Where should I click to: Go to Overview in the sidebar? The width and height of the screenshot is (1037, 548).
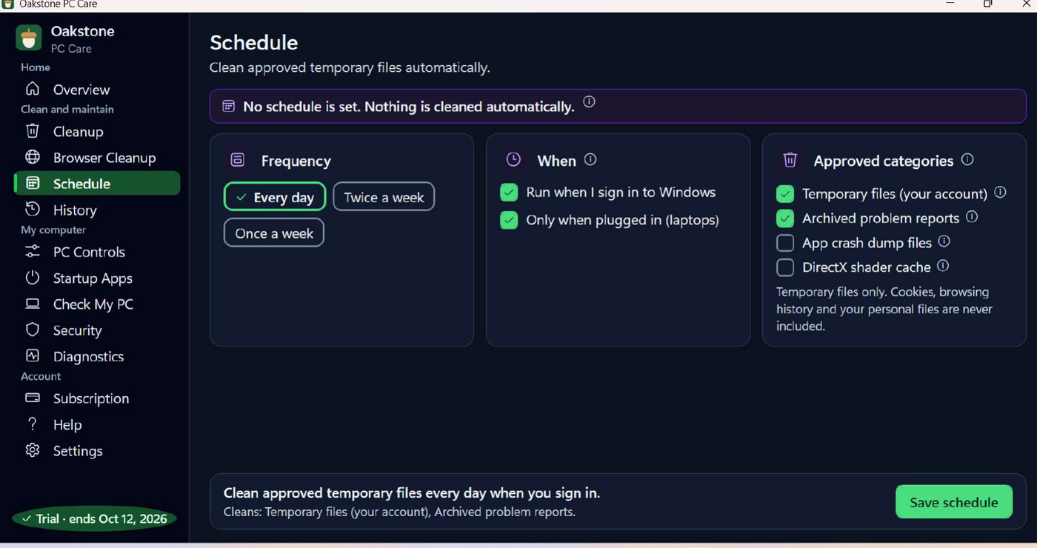pyautogui.click(x=97, y=90)
